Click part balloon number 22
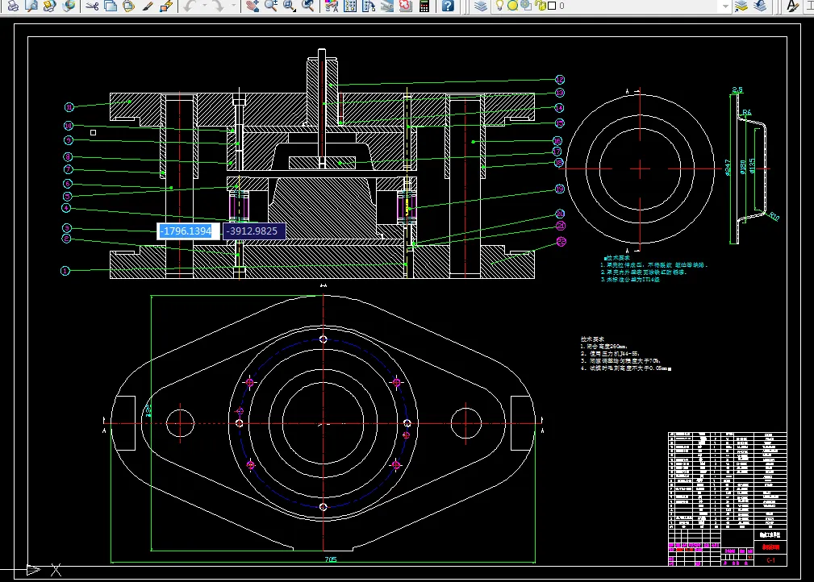The image size is (814, 582). (561, 241)
